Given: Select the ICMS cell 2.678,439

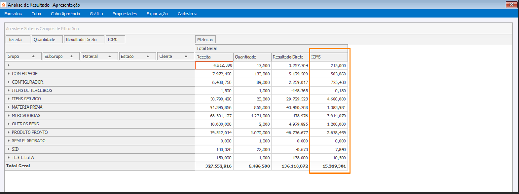Looking at the screenshot, I should tap(329, 132).
